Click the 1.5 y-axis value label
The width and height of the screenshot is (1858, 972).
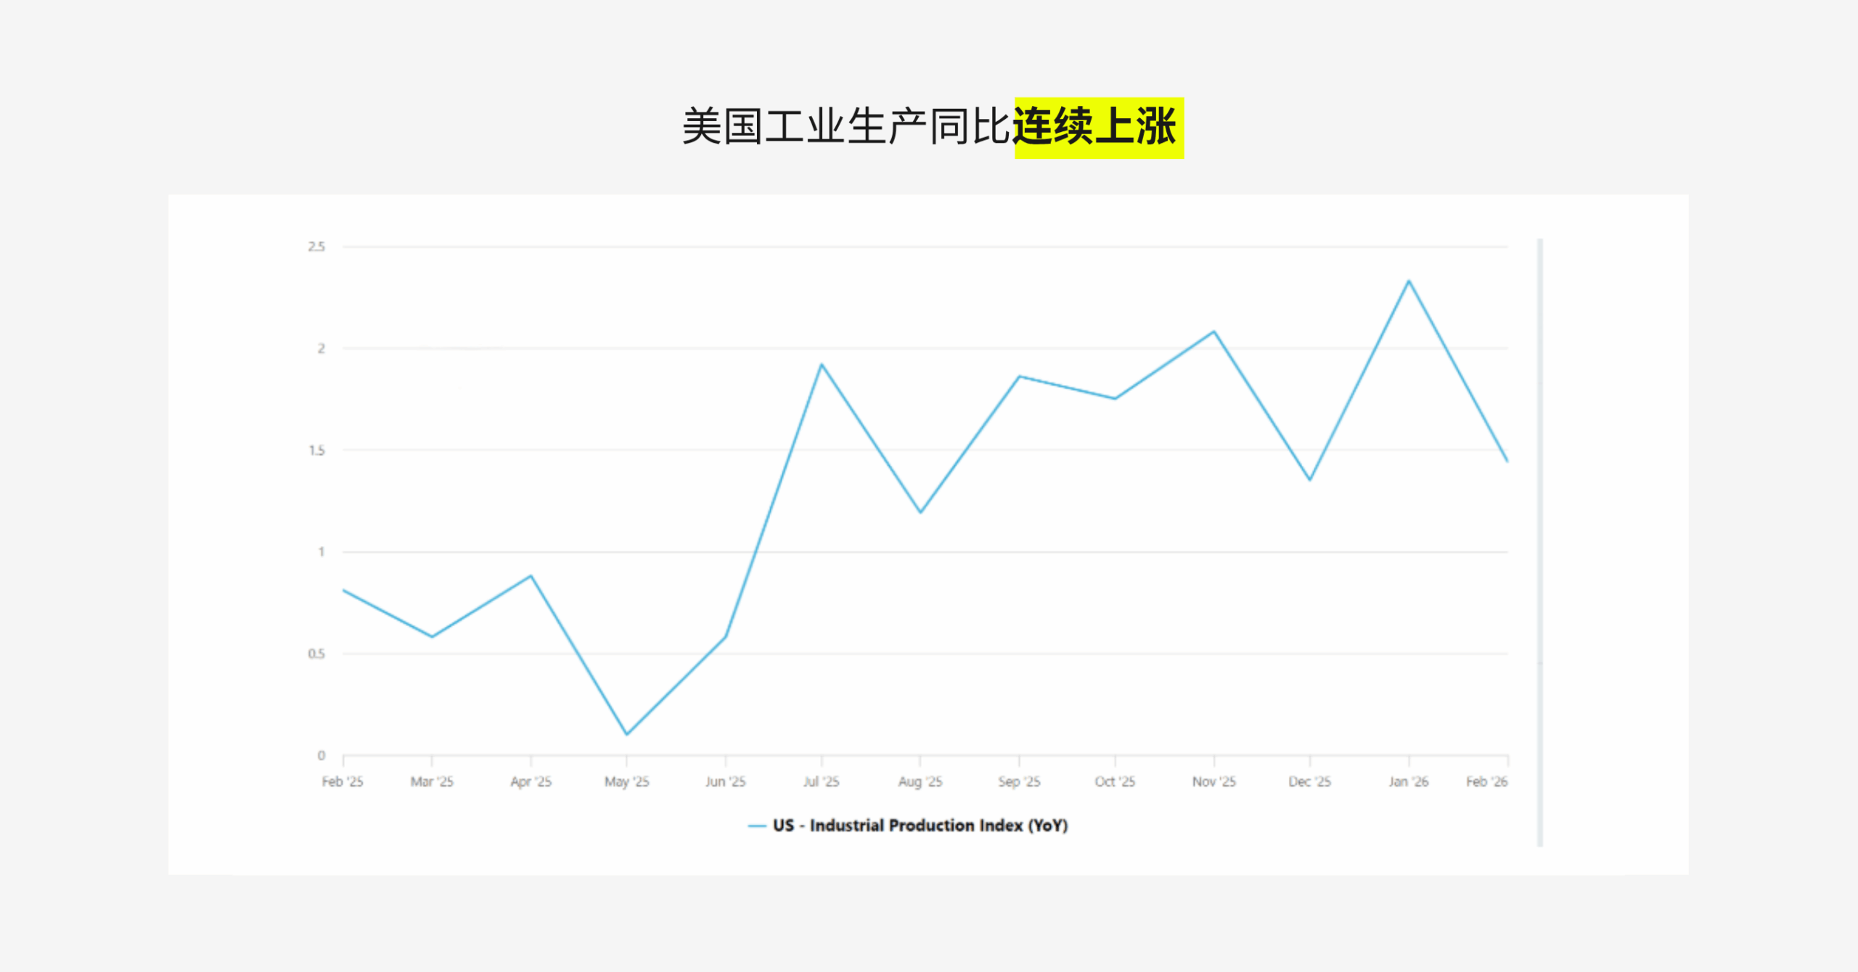pos(316,450)
